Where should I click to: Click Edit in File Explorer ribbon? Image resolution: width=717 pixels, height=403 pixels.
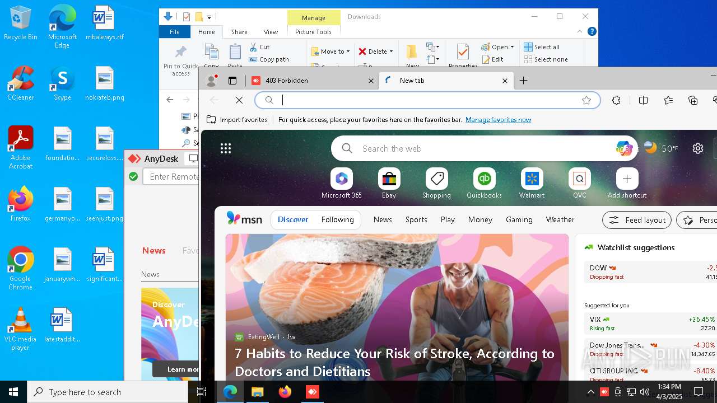tap(492, 59)
